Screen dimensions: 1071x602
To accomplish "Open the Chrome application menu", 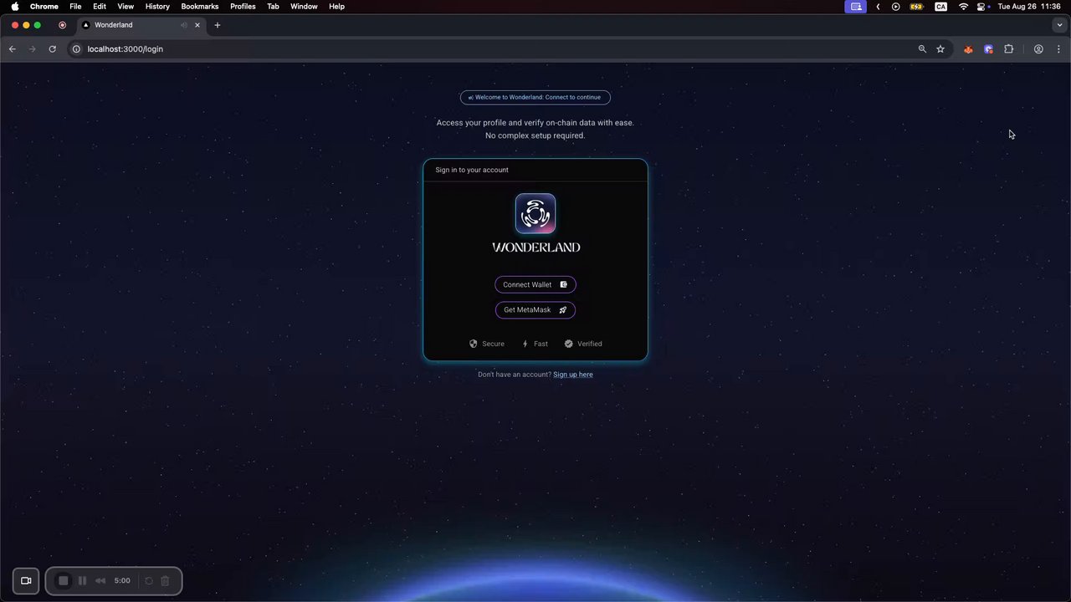I will click(x=44, y=6).
